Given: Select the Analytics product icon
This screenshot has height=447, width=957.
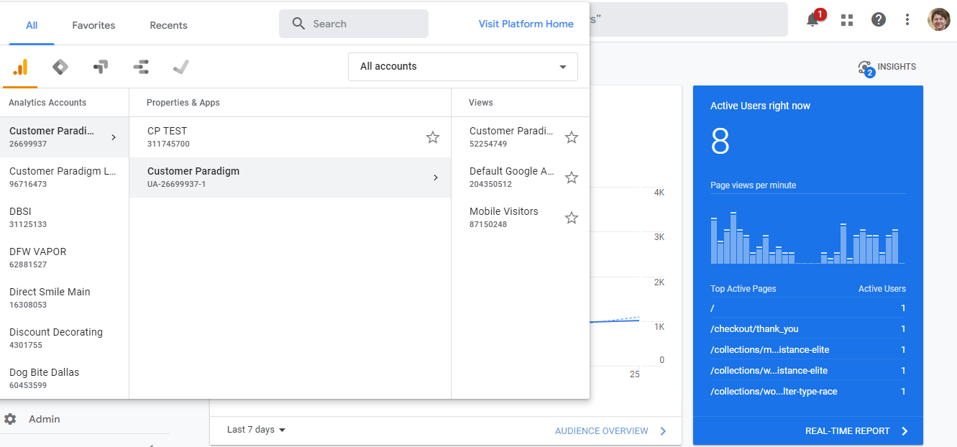Looking at the screenshot, I should pos(20,67).
